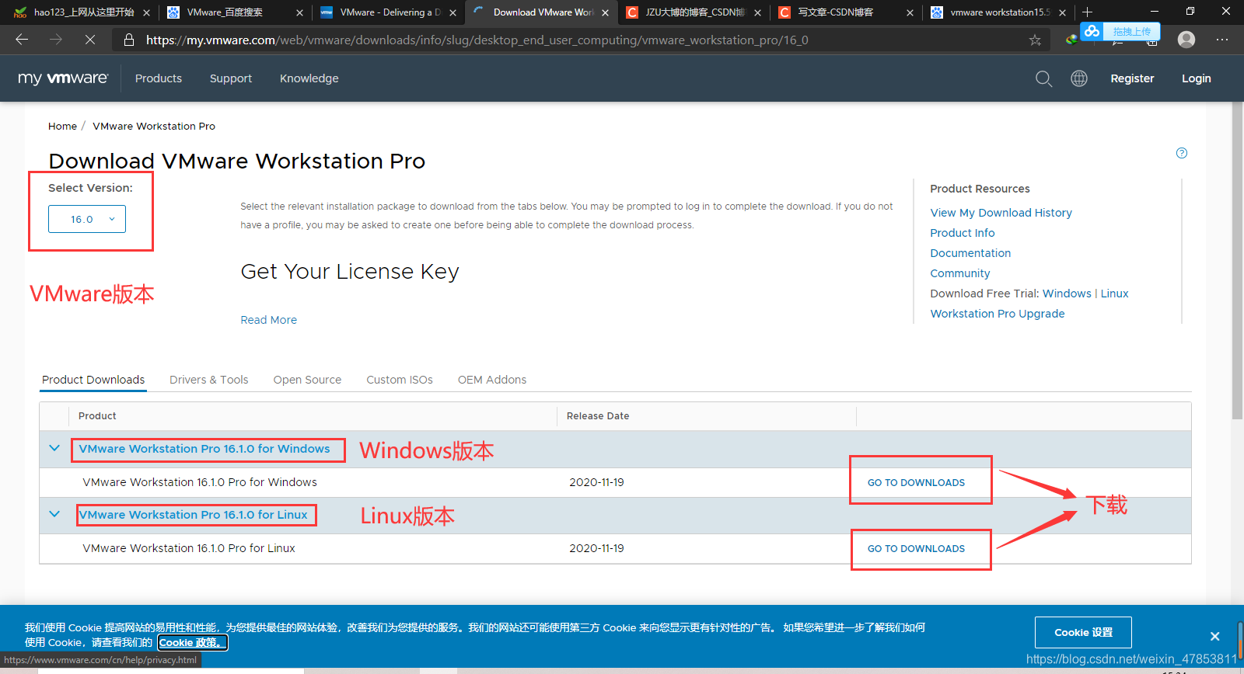The width and height of the screenshot is (1244, 674).
Task: Open the browser settings ellipsis menu
Action: click(1222, 40)
